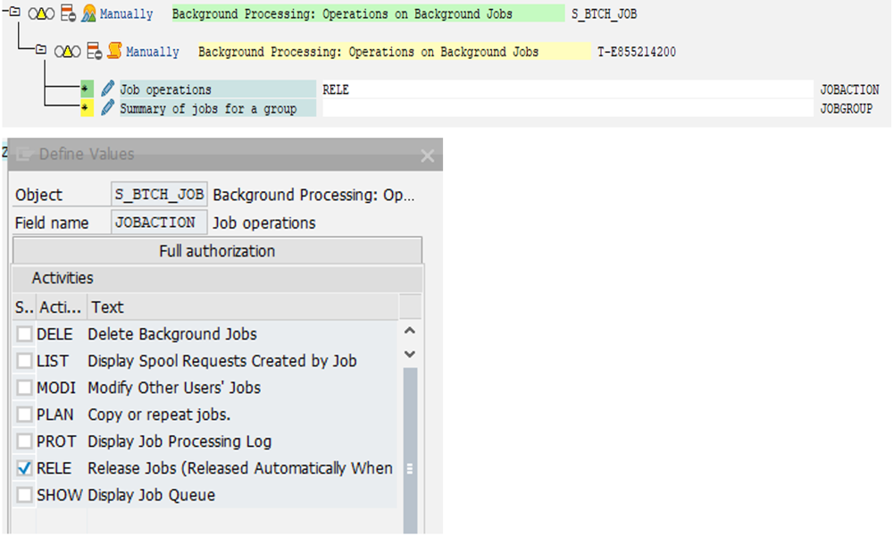
Task: Click the Text column header
Action: 243,307
